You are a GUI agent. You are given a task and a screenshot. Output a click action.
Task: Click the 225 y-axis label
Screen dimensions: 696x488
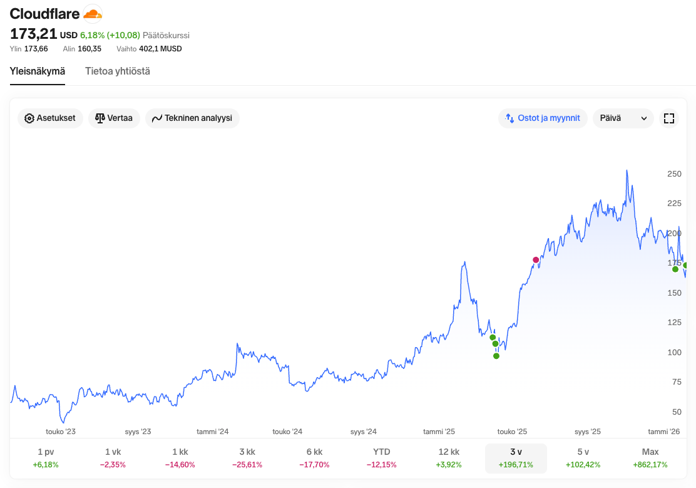coord(674,203)
